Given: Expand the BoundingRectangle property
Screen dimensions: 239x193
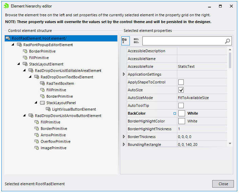Looking at the screenshot, I should pyautogui.click(x=124, y=144).
